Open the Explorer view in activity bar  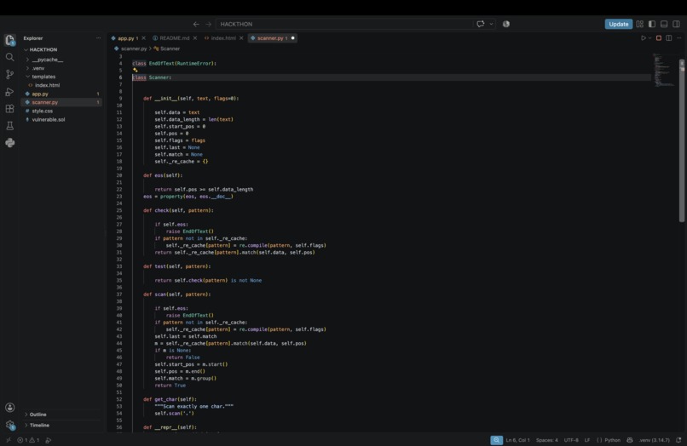pos(9,40)
